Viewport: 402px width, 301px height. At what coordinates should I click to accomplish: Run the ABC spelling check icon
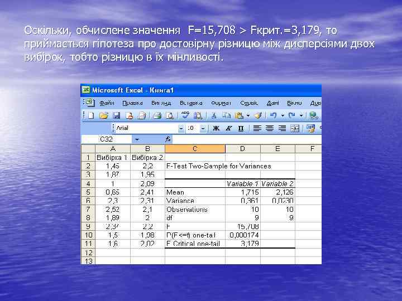tap(185, 115)
